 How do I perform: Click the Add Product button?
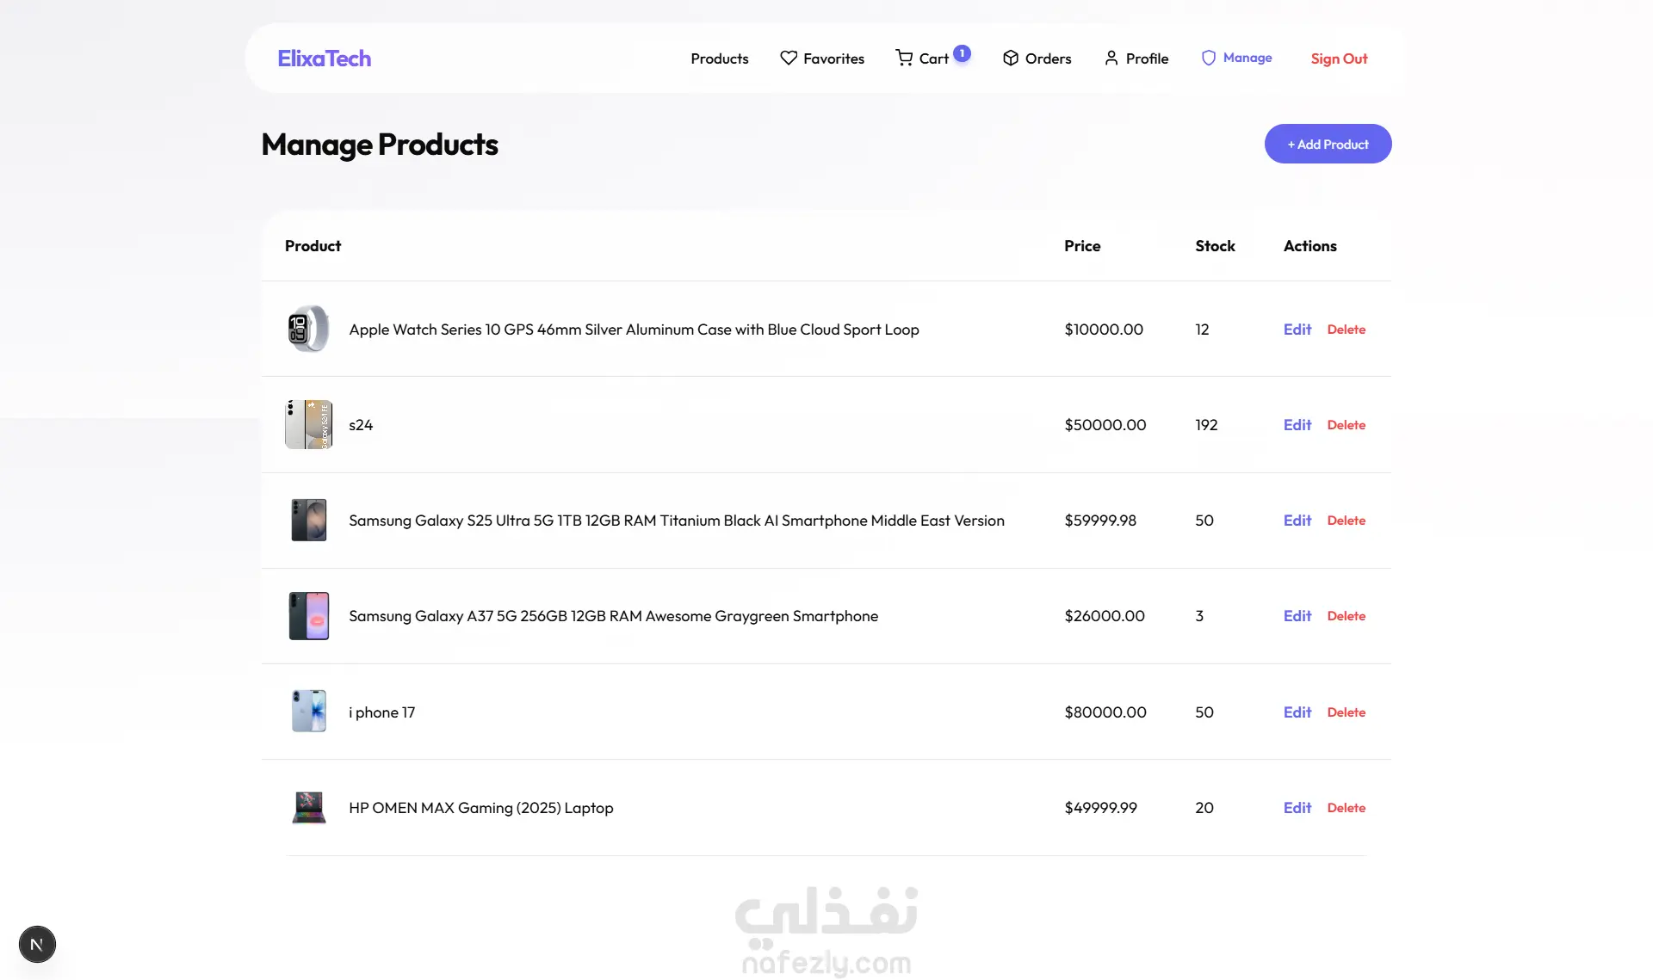(x=1328, y=144)
